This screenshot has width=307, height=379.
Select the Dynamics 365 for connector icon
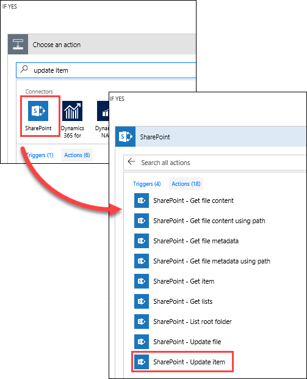coord(72,111)
